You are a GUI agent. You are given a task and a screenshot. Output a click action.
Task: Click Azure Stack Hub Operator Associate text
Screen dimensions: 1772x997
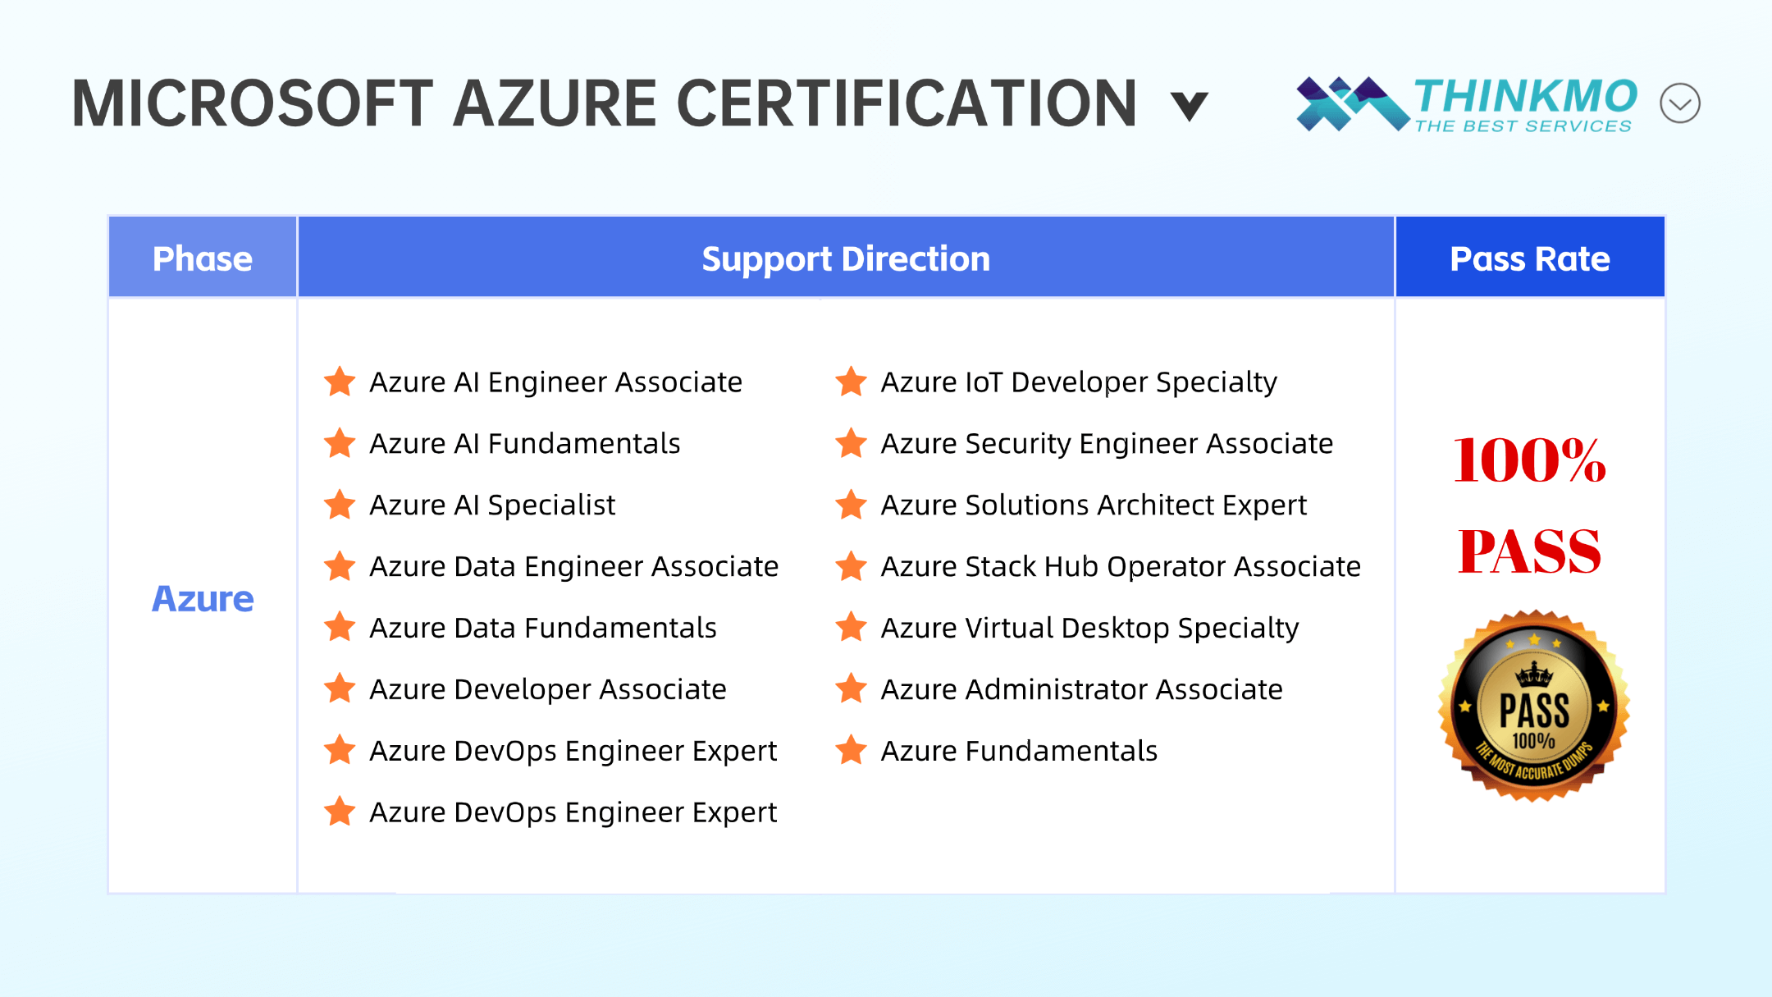pyautogui.click(x=1121, y=566)
